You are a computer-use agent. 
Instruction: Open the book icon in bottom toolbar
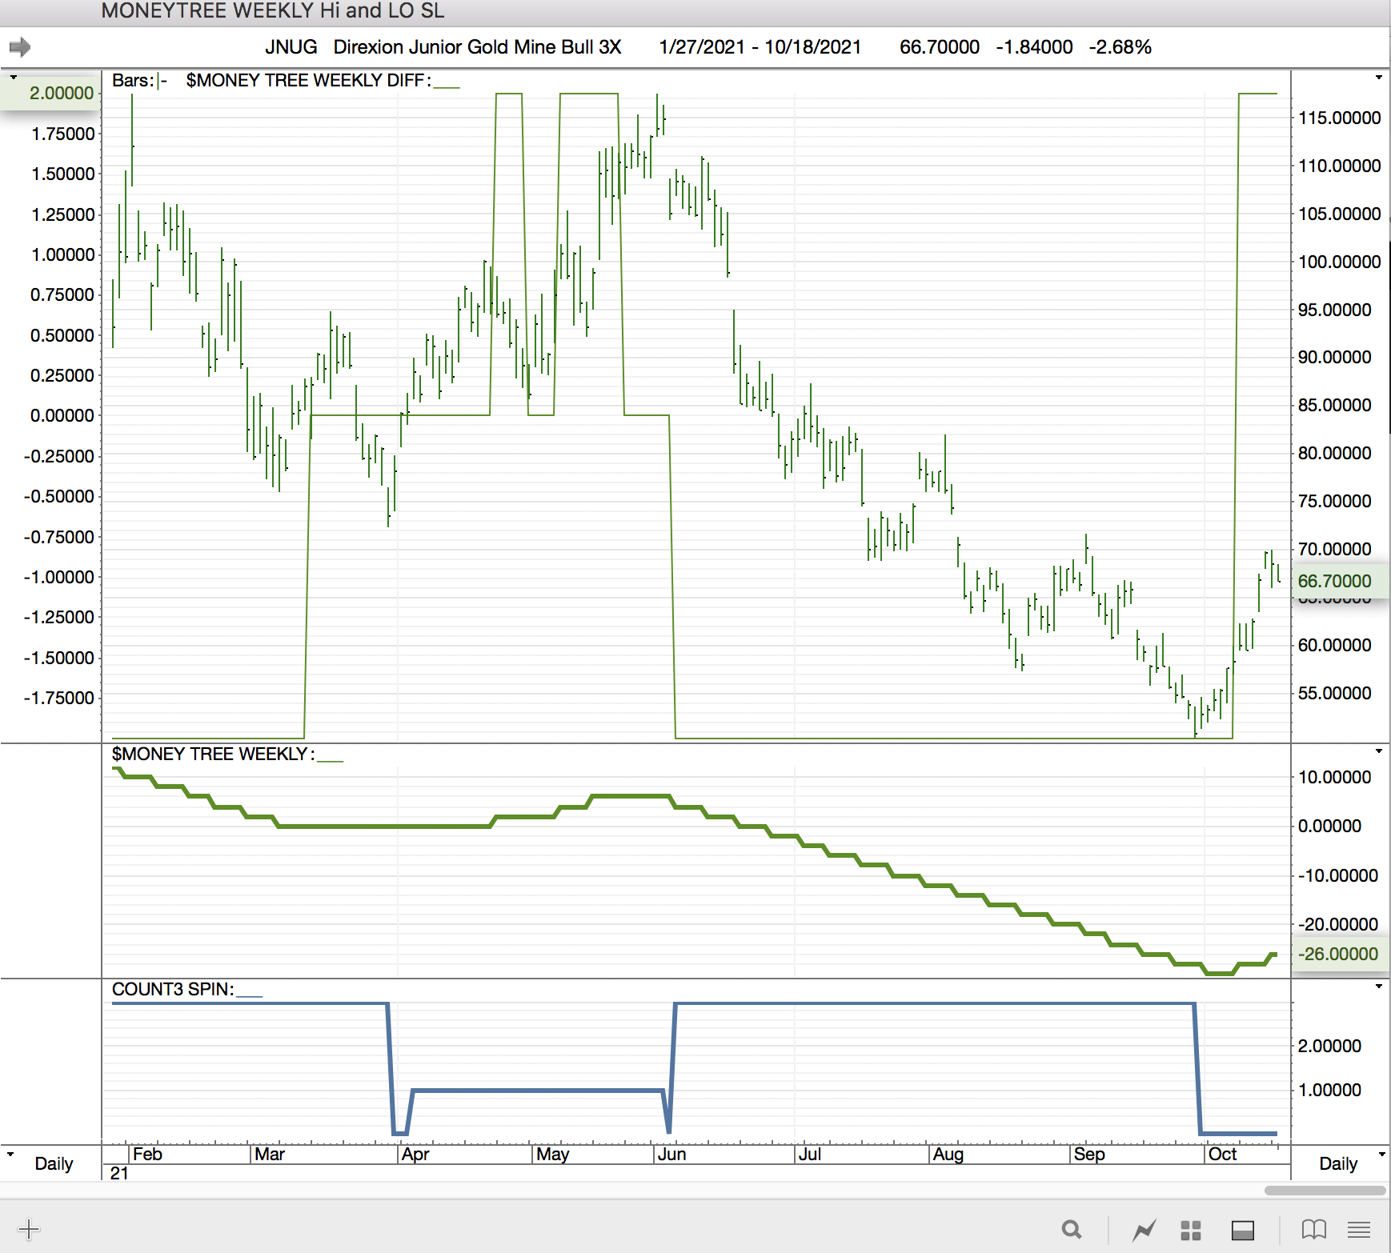tap(1313, 1229)
